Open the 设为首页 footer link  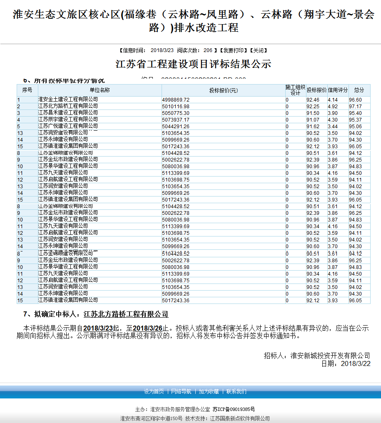pyautogui.click(x=154, y=391)
